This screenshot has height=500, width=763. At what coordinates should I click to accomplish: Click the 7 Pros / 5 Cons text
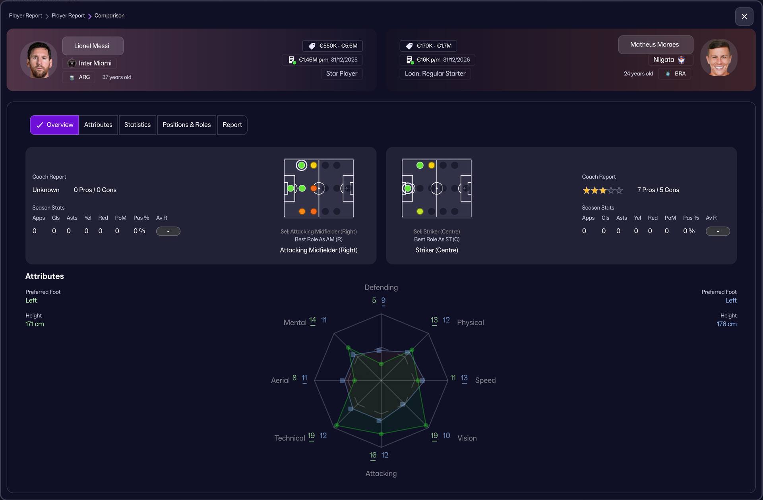(x=658, y=190)
